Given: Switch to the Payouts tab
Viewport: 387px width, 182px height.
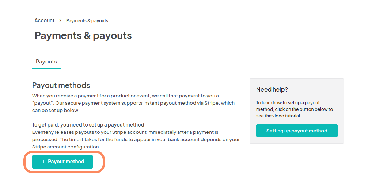Looking at the screenshot, I should coord(46,62).
